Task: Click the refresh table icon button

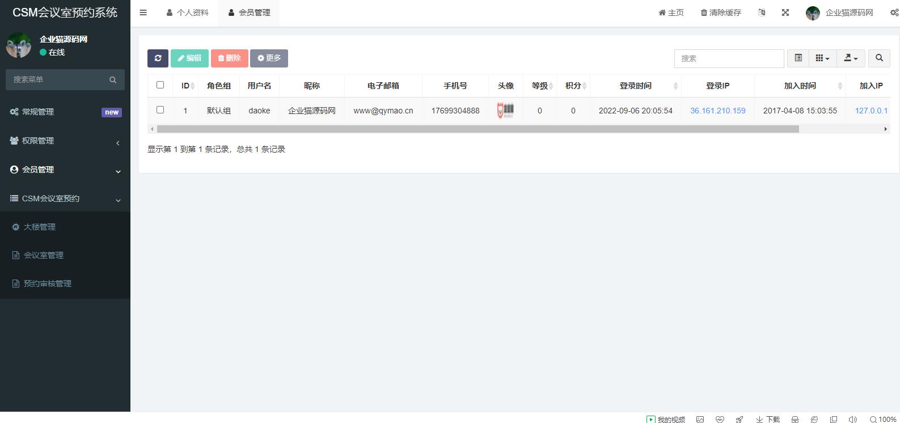Action: coord(158,58)
